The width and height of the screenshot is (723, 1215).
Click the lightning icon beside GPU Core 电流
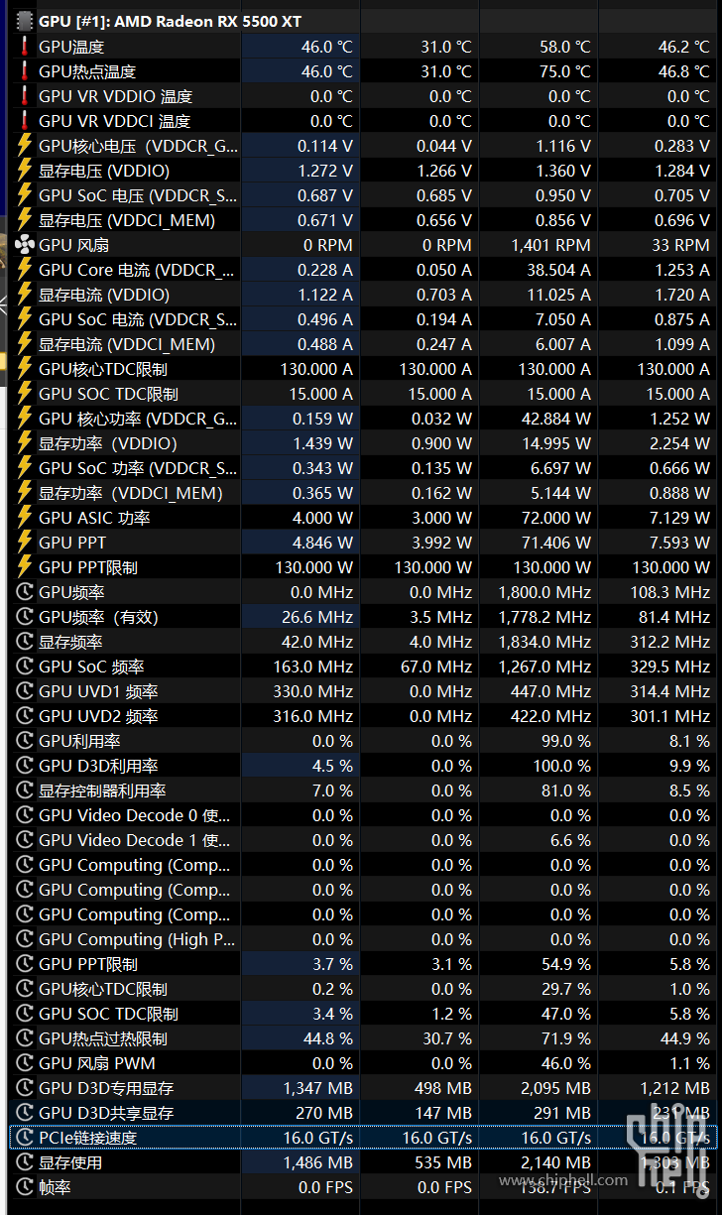pos(25,269)
